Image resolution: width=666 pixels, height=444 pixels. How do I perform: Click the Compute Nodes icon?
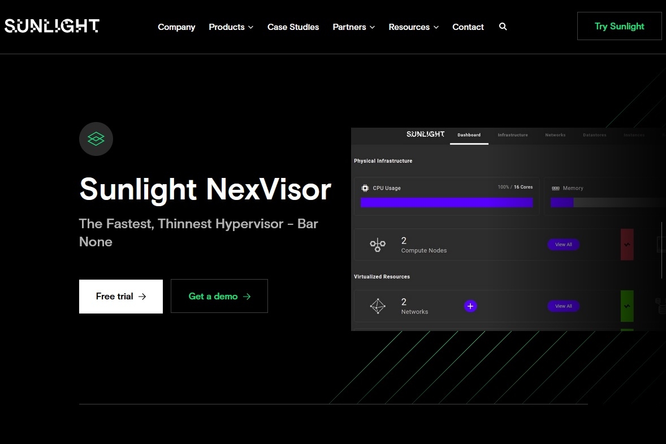(x=378, y=245)
